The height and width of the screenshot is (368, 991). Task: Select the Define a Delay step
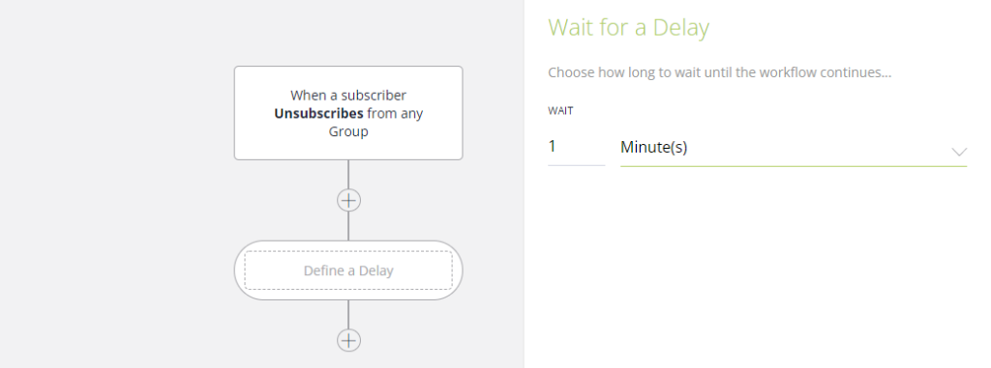(348, 270)
